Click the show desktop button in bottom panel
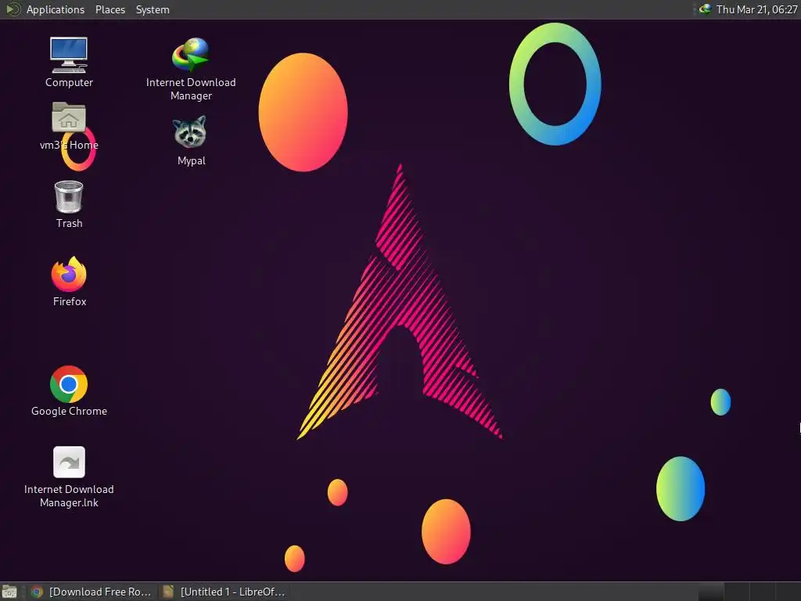801x601 pixels. pyautogui.click(x=9, y=592)
